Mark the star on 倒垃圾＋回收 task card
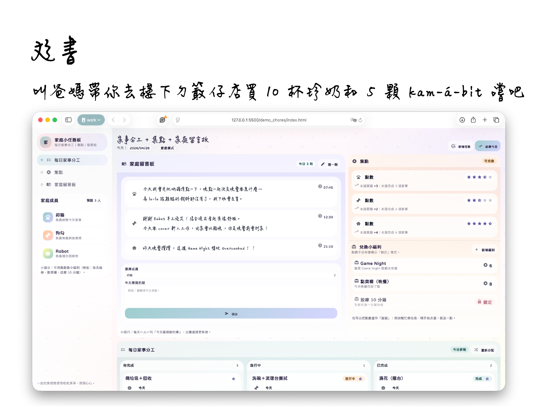This screenshot has height=406, width=541. 234,379
